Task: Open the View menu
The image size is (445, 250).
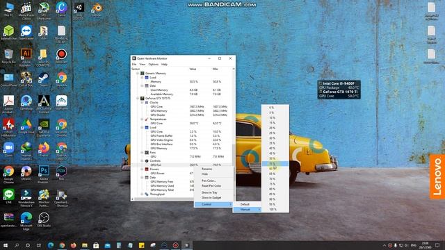Action: click(143, 65)
